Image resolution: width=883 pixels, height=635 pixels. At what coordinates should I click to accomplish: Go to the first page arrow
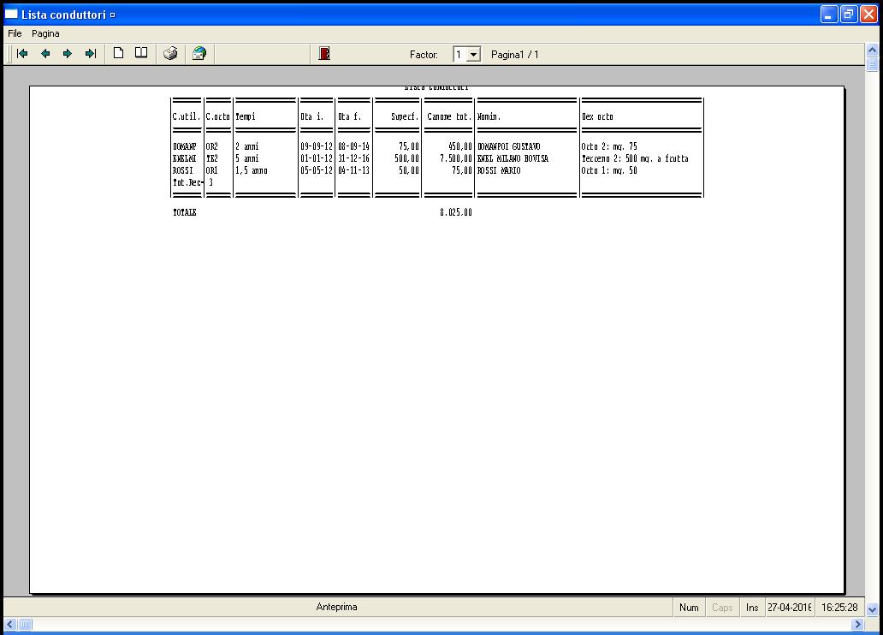point(23,54)
